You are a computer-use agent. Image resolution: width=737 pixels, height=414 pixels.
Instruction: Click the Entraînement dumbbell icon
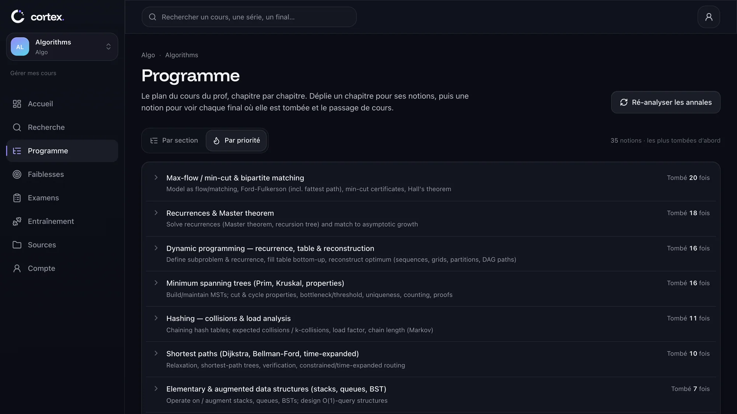(x=17, y=222)
